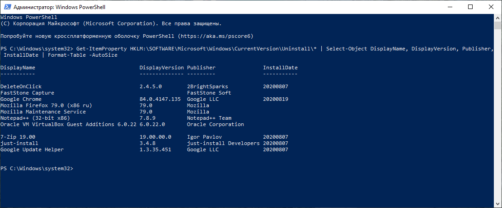Click version 1.3.35.451 value
Image resolution: width=502 pixels, height=208 pixels.
(155, 149)
